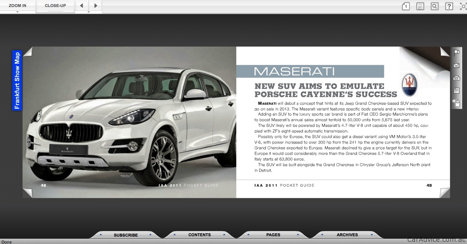Click the save floppy disk icon
Image resolution: width=467 pixels, height=244 pixels.
[420, 6]
